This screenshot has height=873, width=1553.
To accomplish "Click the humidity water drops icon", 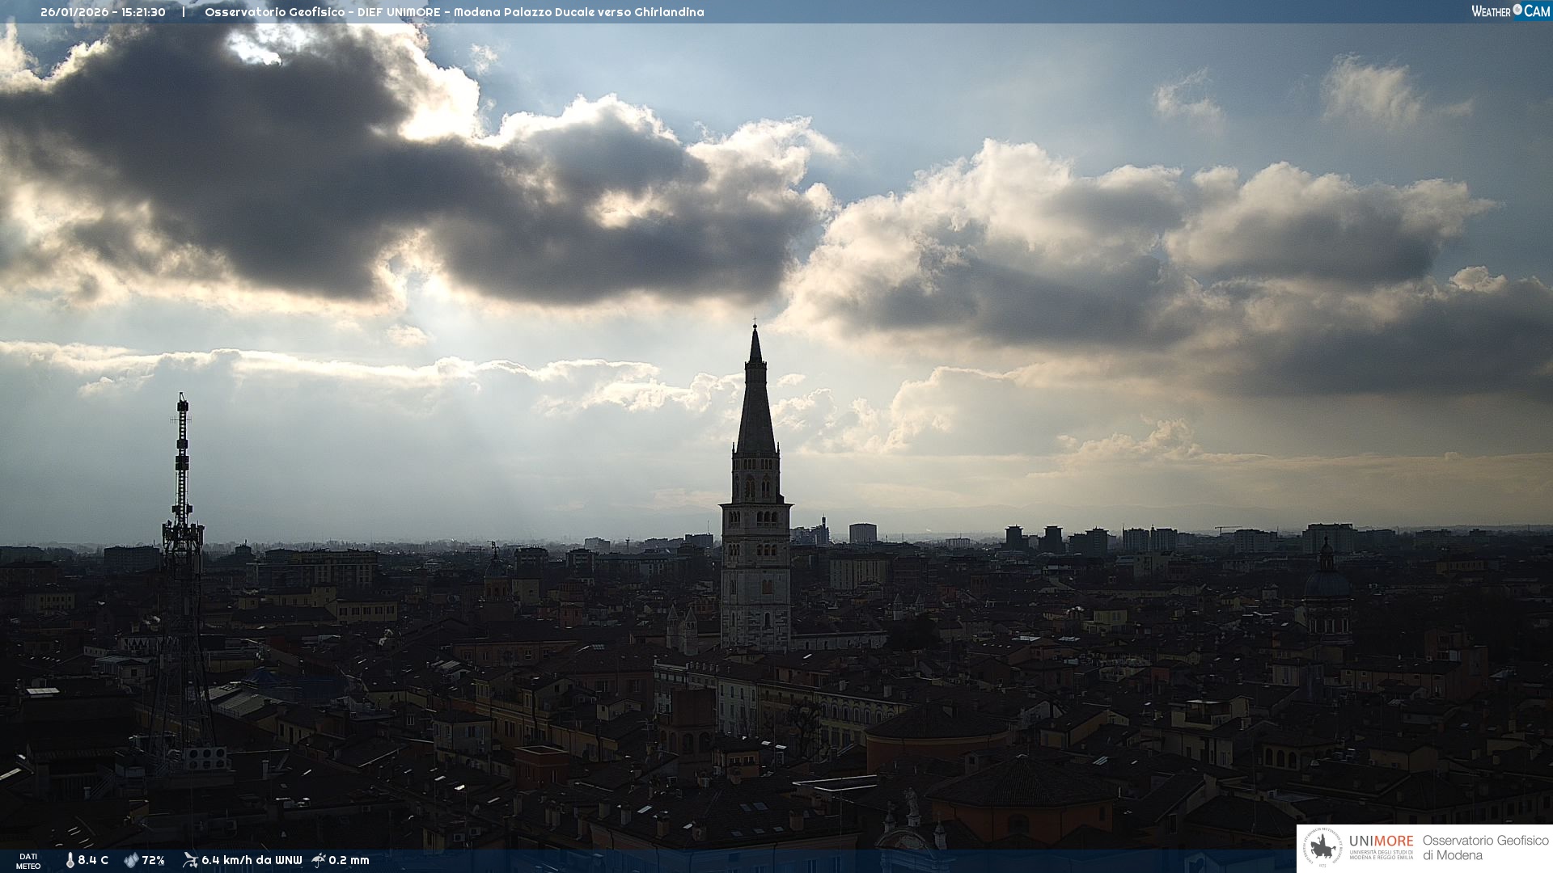I will point(131,860).
